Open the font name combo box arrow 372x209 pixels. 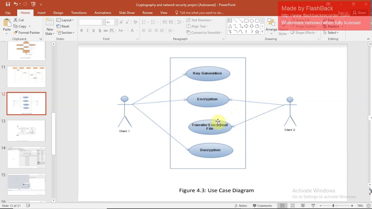coord(103,22)
